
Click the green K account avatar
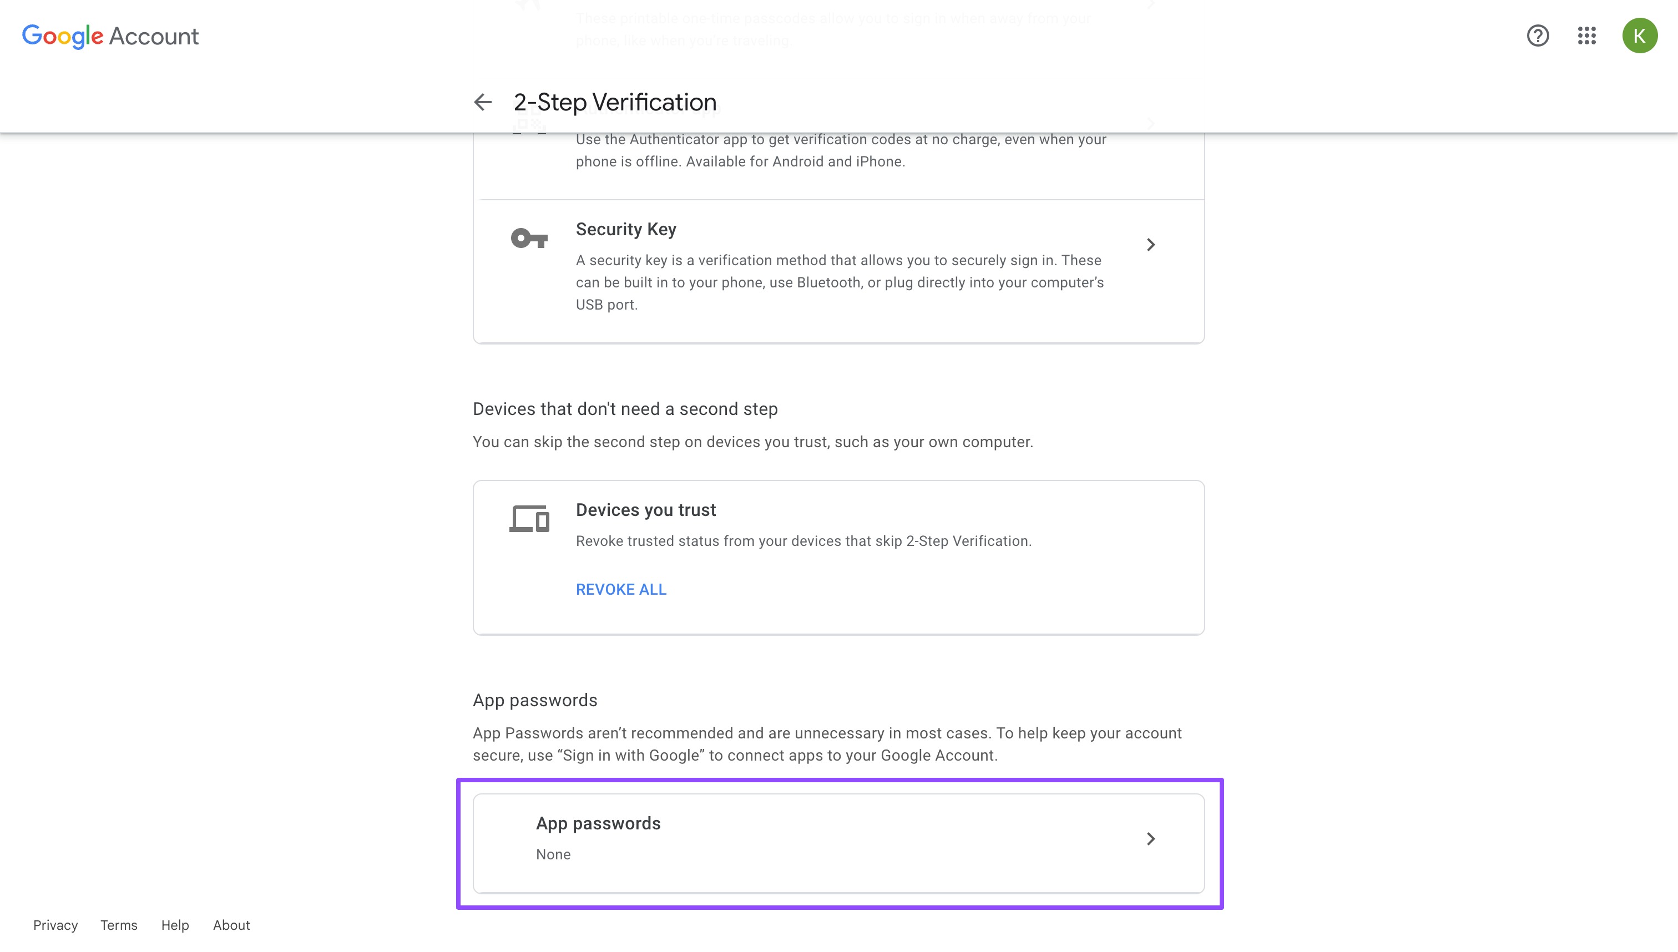(1639, 36)
